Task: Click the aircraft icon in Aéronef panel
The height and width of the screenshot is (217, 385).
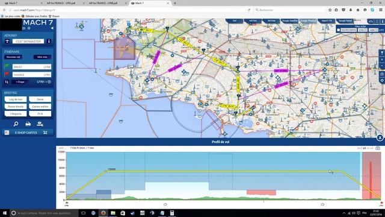Action: point(7,41)
